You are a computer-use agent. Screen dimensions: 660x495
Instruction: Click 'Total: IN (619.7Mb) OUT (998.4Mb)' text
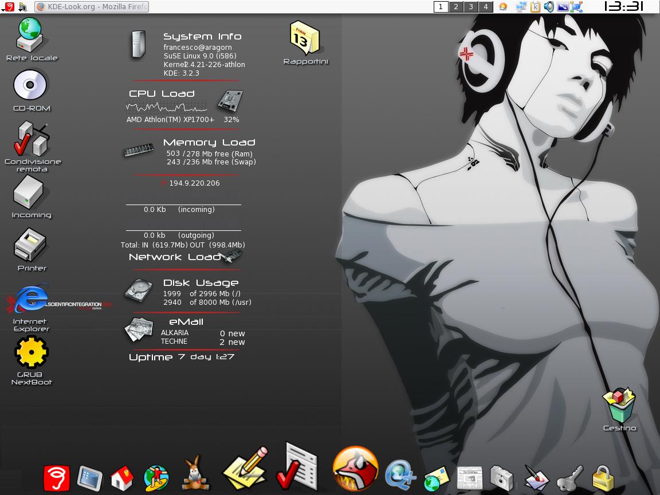coord(183,245)
